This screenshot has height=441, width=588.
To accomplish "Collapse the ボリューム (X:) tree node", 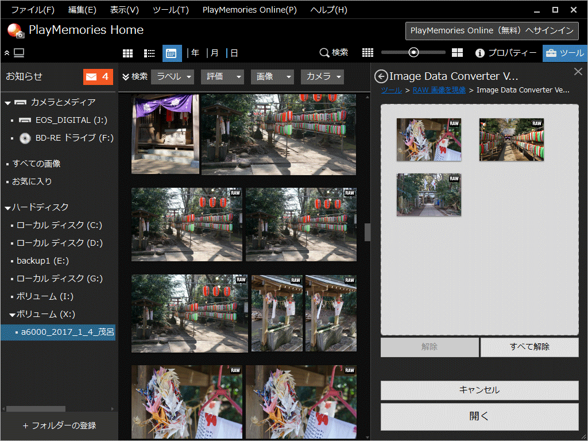I will pos(12,315).
